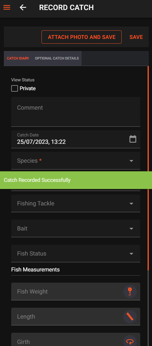
Task: Open the Catch Date calendar picker
Action: click(133, 139)
